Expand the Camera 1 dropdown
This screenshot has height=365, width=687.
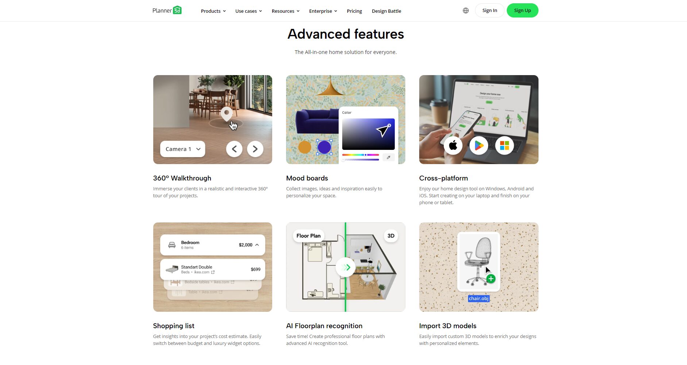coord(182,149)
